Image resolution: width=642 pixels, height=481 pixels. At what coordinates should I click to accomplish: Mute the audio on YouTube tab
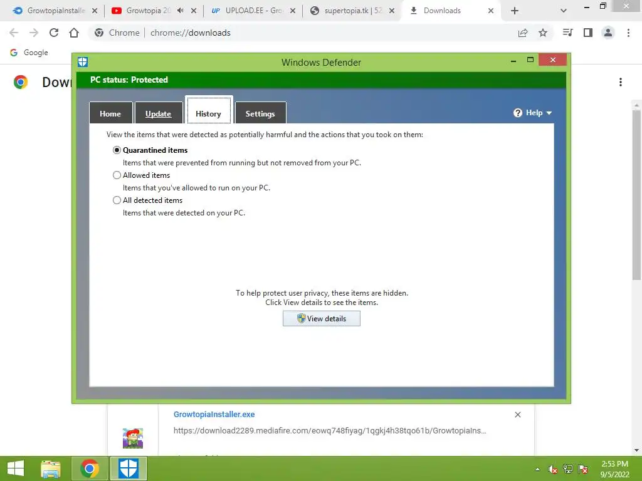pos(180,11)
